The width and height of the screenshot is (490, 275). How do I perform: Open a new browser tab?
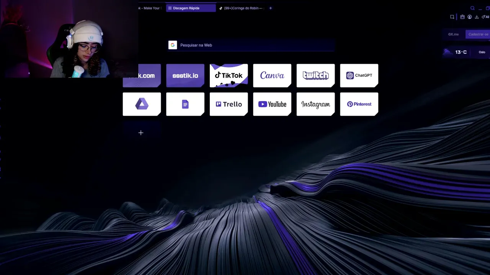[x=270, y=8]
